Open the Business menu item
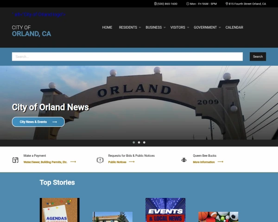278x222 pixels. click(x=154, y=27)
